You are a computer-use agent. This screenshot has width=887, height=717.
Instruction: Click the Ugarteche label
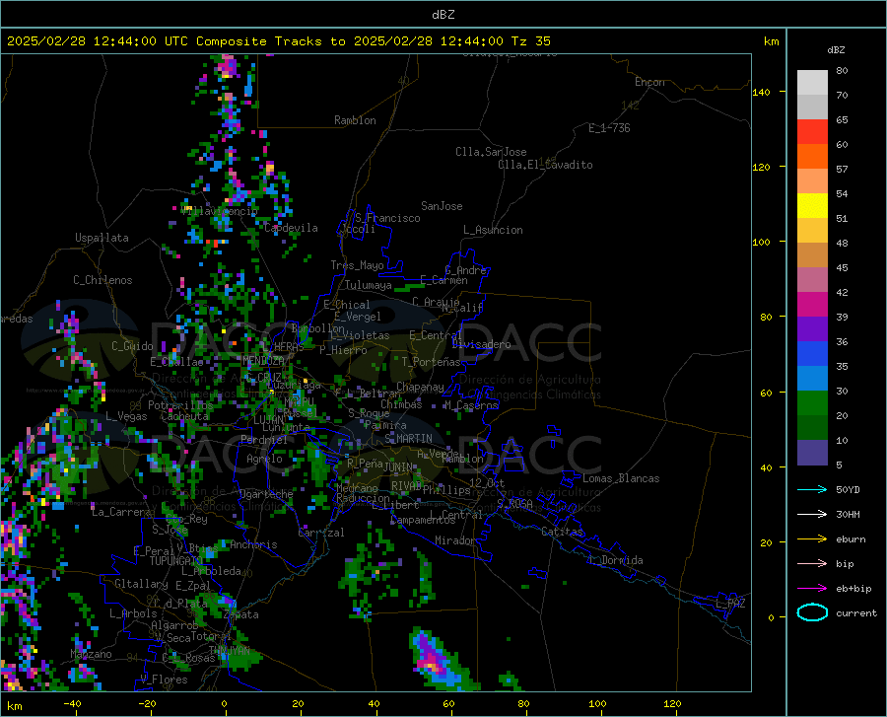click(x=266, y=493)
